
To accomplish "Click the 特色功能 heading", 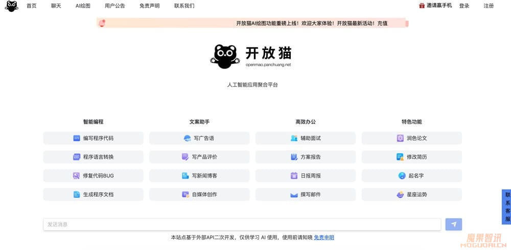I will [x=412, y=122].
